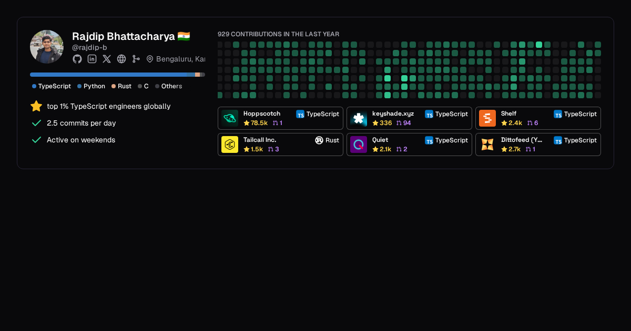Click the 929 contributions heading
Viewport: 631px width, 331px height.
click(278, 34)
